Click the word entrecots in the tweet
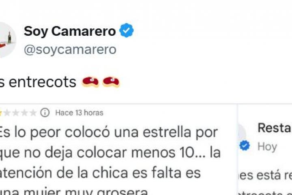 click(x=43, y=82)
